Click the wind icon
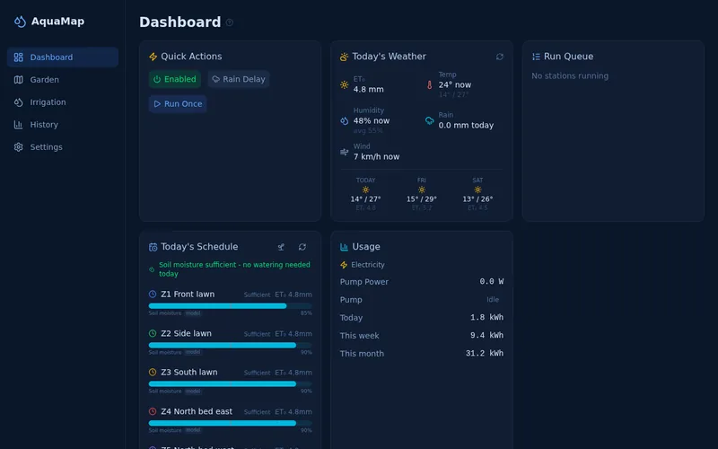Viewport: 718px width, 449px height. pyautogui.click(x=345, y=152)
